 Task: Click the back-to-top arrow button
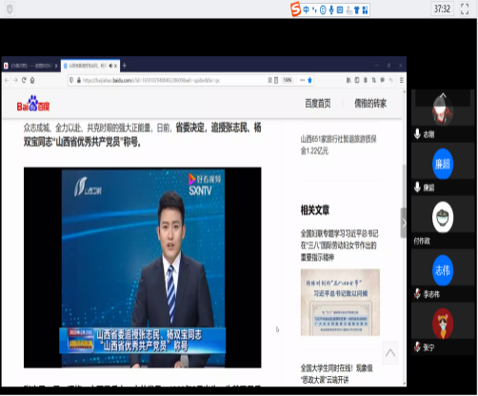click(x=390, y=353)
